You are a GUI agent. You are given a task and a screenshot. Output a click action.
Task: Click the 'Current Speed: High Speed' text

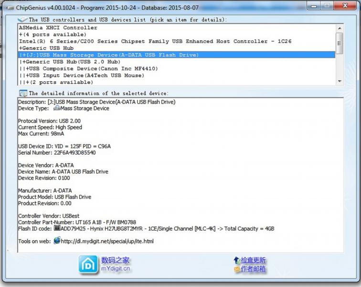50,127
